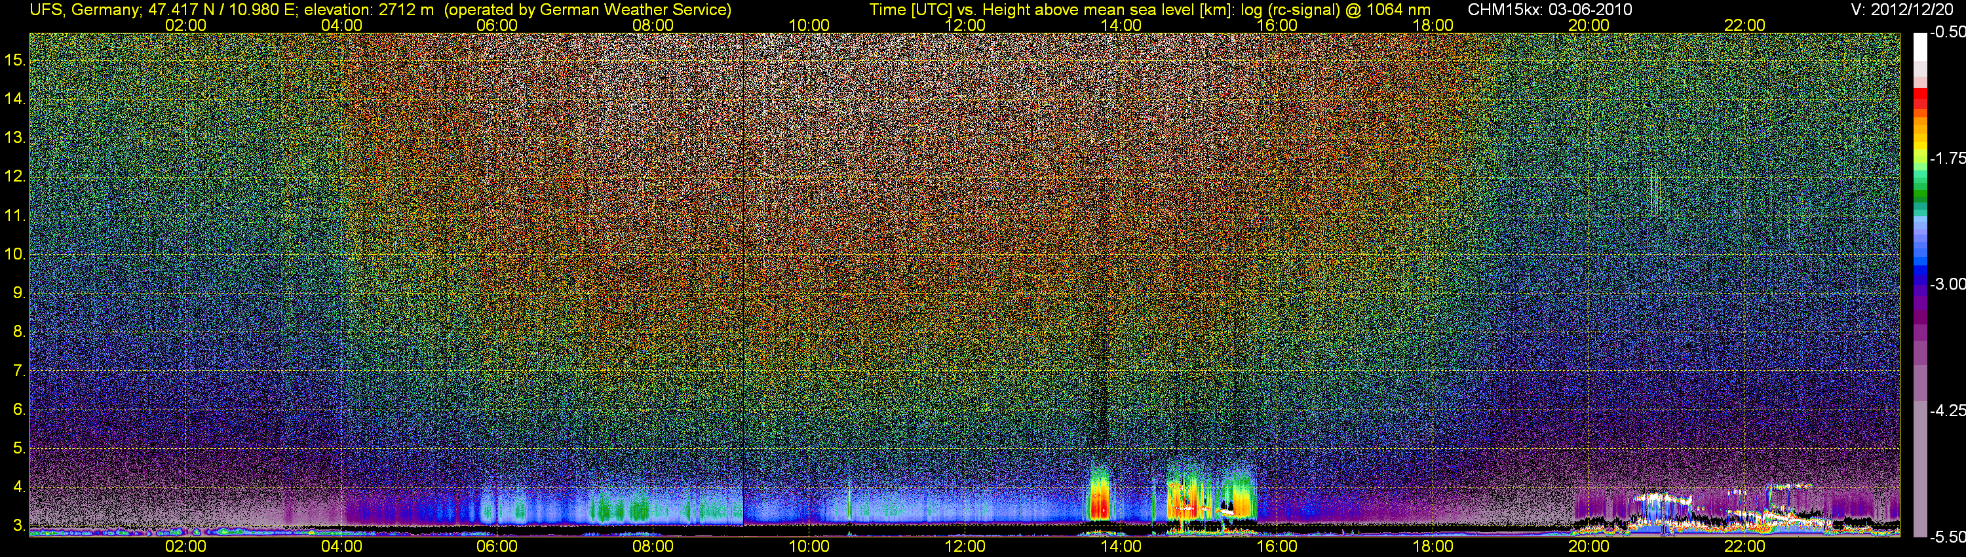This screenshot has width=1966, height=557.
Task: Click the top axis '16:00' time label
Action: point(1277,25)
